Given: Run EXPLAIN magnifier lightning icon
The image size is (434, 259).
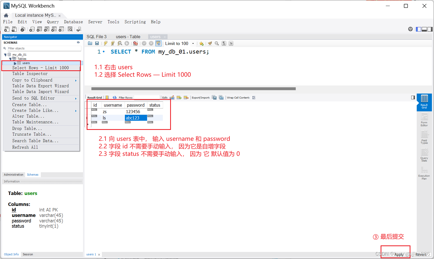Looking at the screenshot, I should [120, 43].
